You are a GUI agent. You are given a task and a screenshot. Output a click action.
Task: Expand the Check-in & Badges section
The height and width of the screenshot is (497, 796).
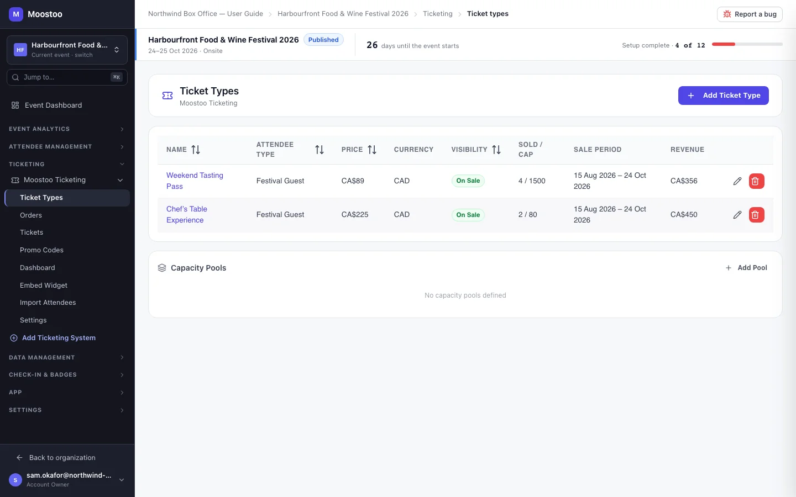point(67,375)
